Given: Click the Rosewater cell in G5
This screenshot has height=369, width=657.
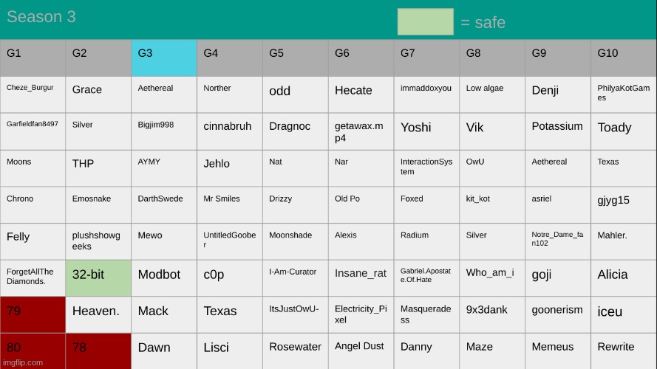Looking at the screenshot, I should [x=296, y=351].
